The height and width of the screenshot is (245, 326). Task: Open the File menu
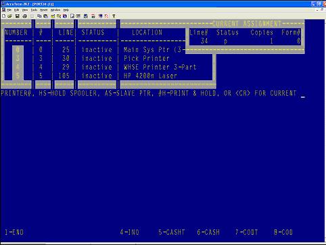9,10
